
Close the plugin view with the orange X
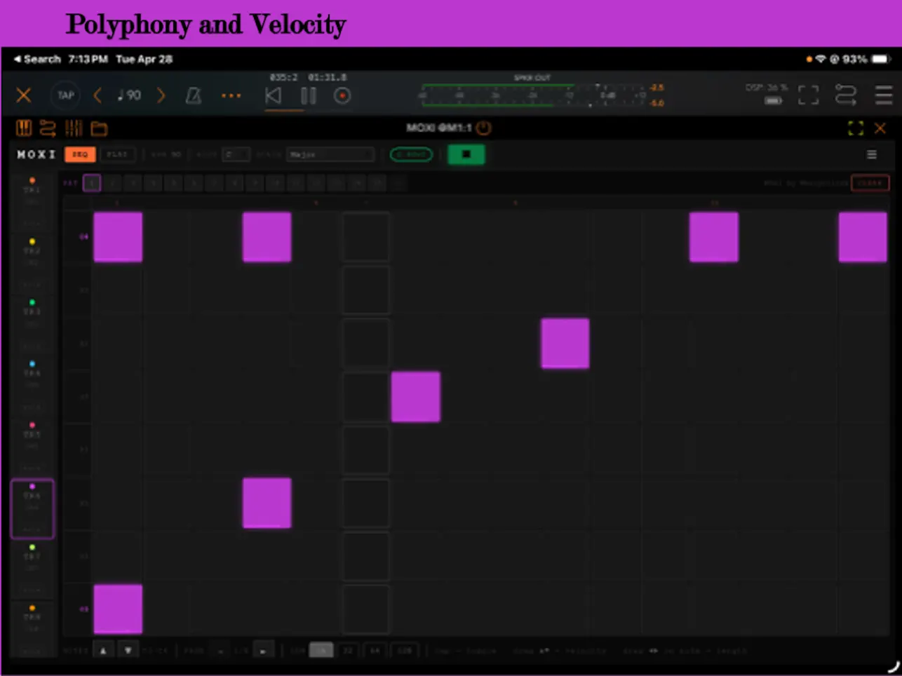click(x=24, y=95)
